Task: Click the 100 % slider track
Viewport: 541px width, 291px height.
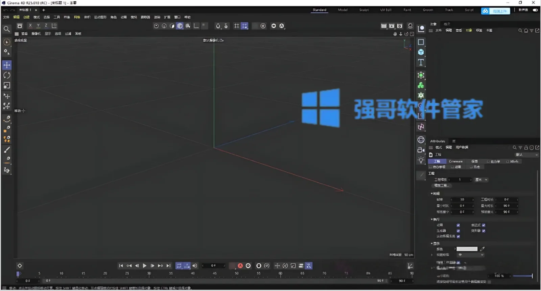Action: pyautogui.click(x=522, y=276)
